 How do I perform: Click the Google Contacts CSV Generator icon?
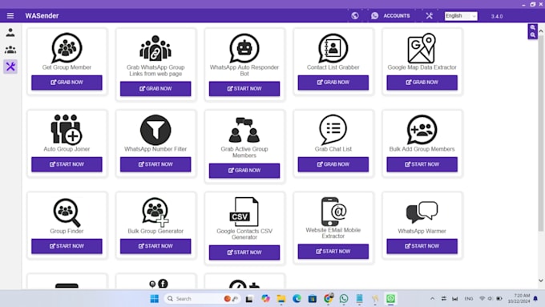click(244, 212)
